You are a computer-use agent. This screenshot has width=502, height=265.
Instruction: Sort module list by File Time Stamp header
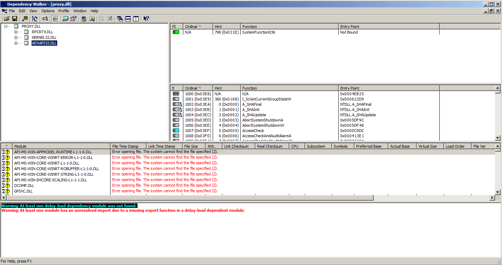[128, 146]
